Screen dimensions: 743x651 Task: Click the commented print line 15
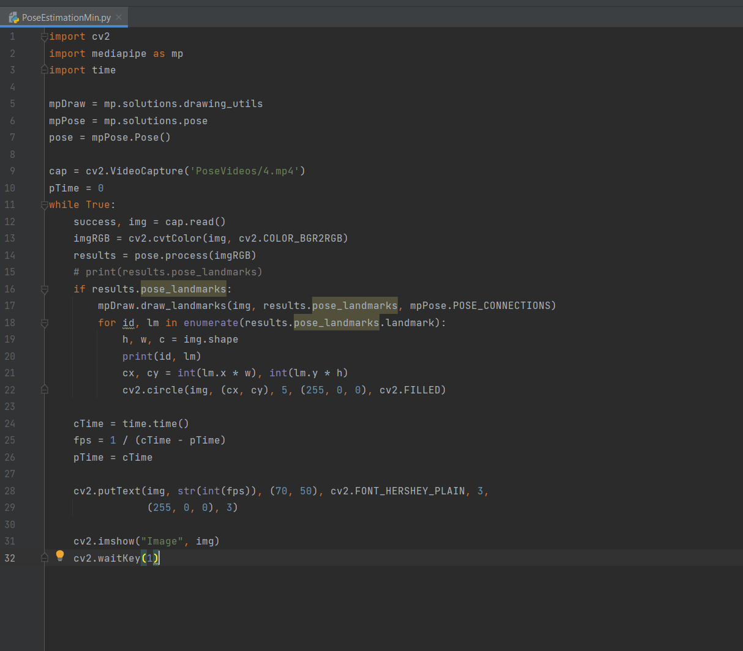click(168, 272)
